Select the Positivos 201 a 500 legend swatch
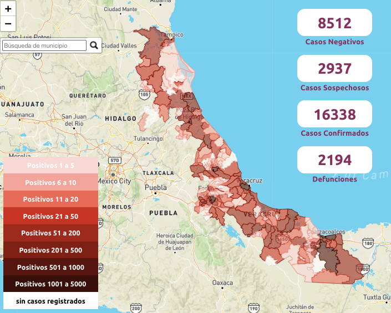Image resolution: width=391 pixels, height=313 pixels. point(50,250)
